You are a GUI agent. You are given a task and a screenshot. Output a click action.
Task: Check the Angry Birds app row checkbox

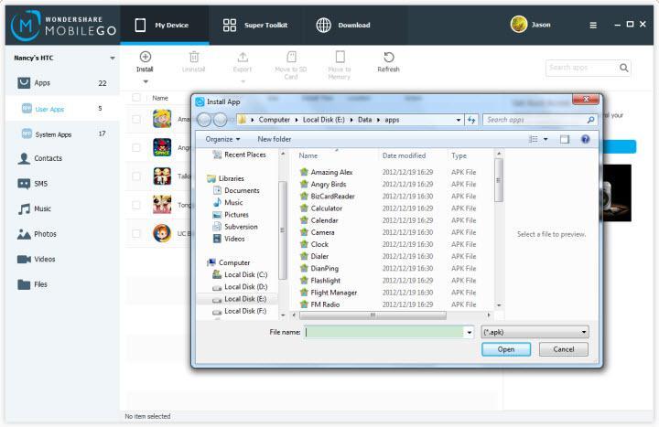pyautogui.click(x=136, y=148)
